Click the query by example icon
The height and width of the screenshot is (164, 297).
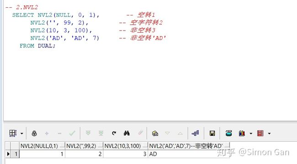[155, 133]
